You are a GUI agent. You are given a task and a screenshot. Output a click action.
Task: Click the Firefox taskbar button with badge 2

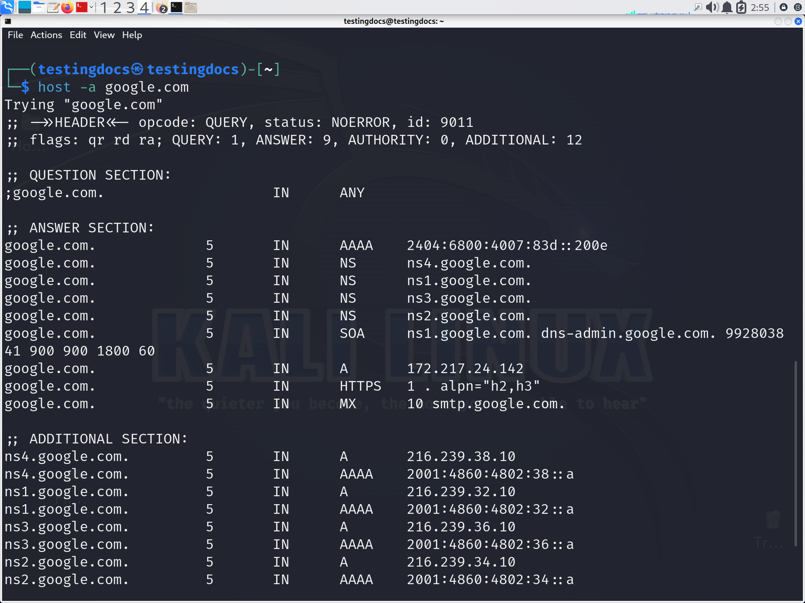click(x=162, y=7)
